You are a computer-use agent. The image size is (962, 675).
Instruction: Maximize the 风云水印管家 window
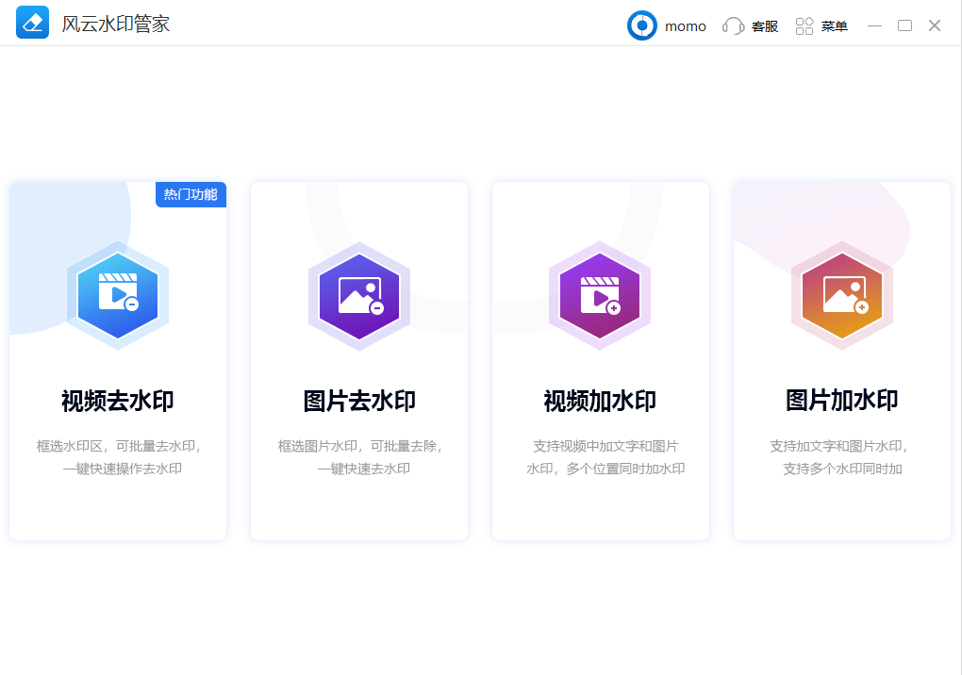coord(905,25)
